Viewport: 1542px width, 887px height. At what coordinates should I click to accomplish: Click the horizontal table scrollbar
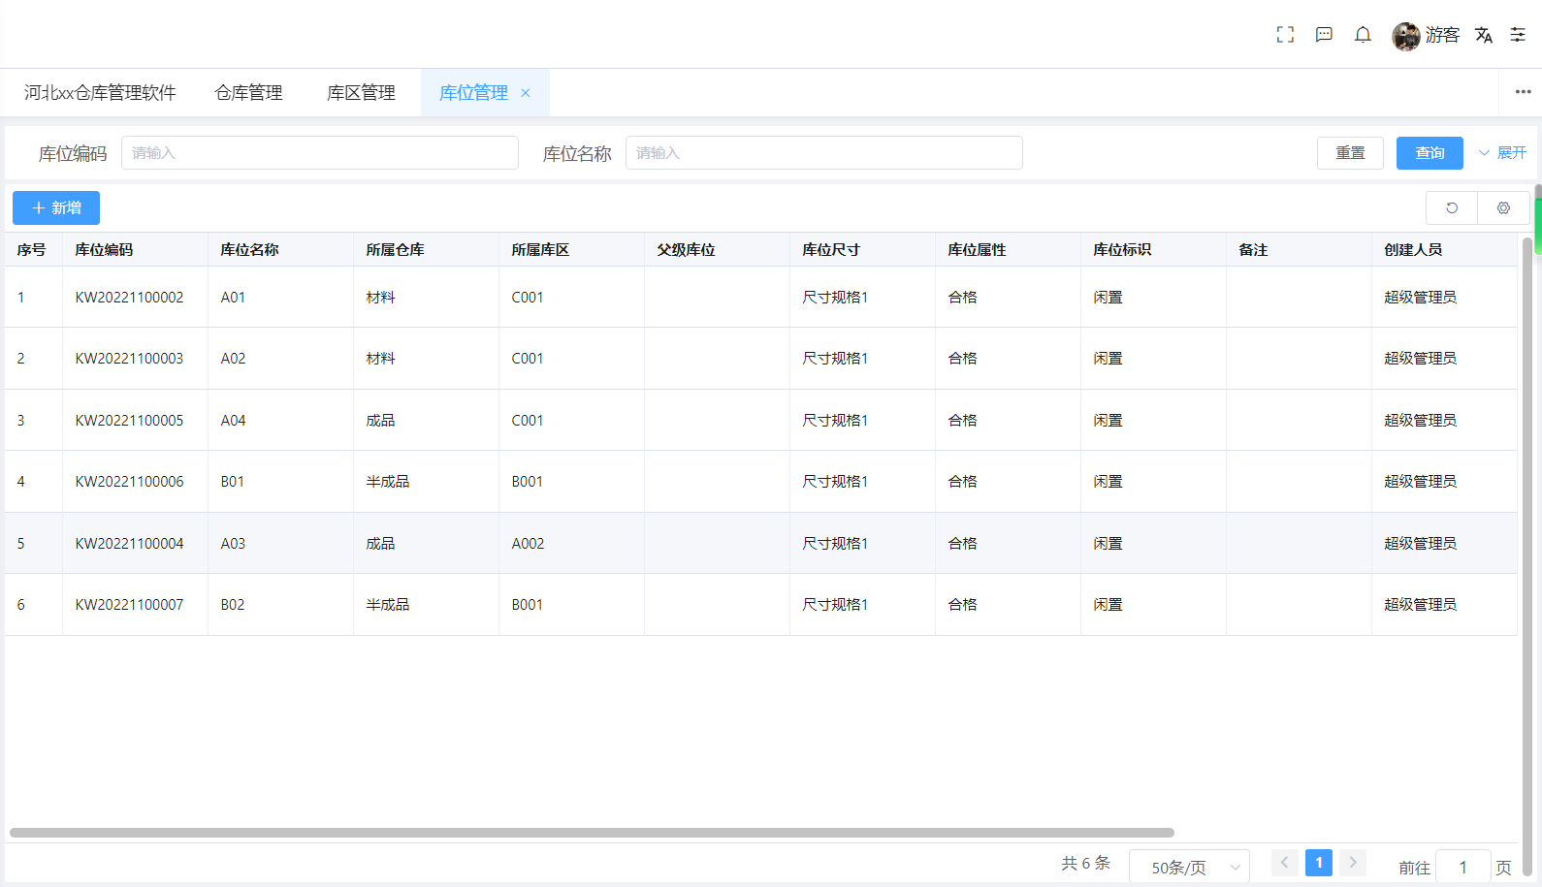(592, 833)
